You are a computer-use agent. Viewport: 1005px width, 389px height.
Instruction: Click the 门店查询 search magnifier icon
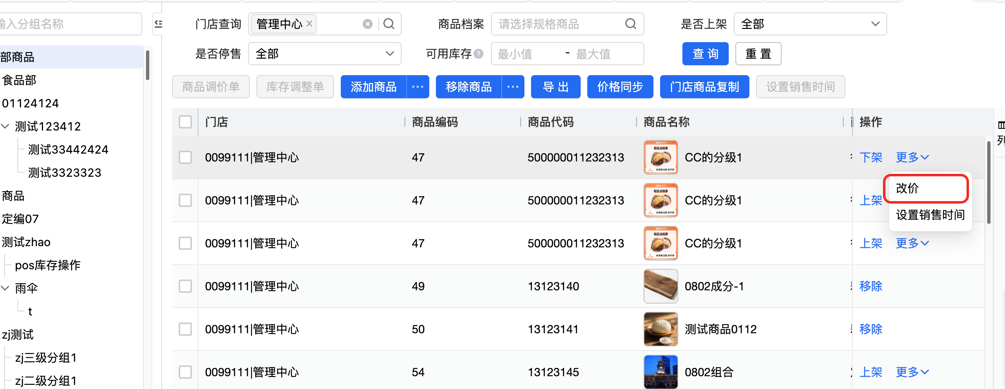point(389,24)
